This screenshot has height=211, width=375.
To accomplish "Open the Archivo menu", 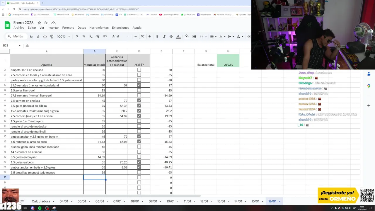I will 19,28.
